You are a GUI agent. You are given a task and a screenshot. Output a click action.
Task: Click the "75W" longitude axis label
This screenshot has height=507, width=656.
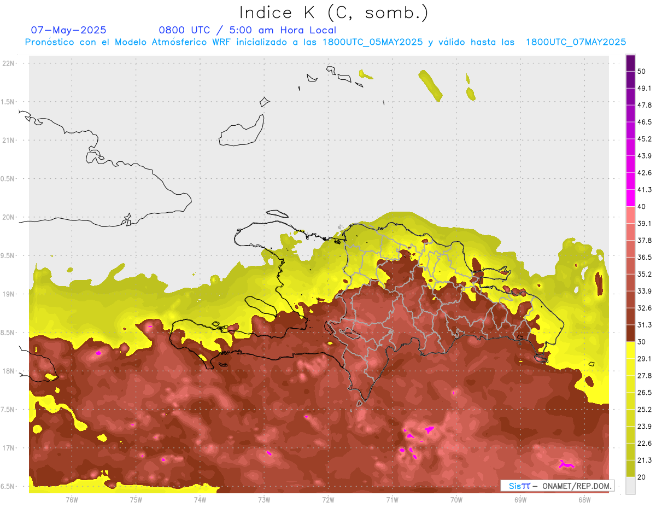pyautogui.click(x=136, y=499)
